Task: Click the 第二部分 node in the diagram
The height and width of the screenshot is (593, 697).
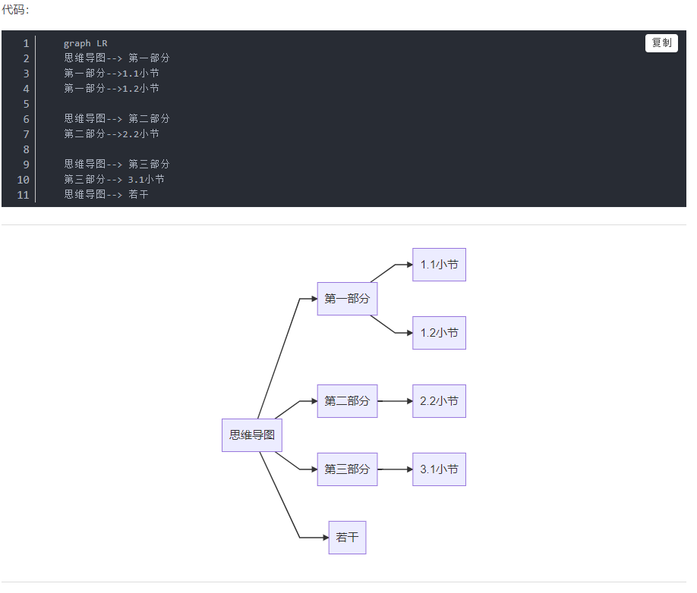Action: coord(347,401)
